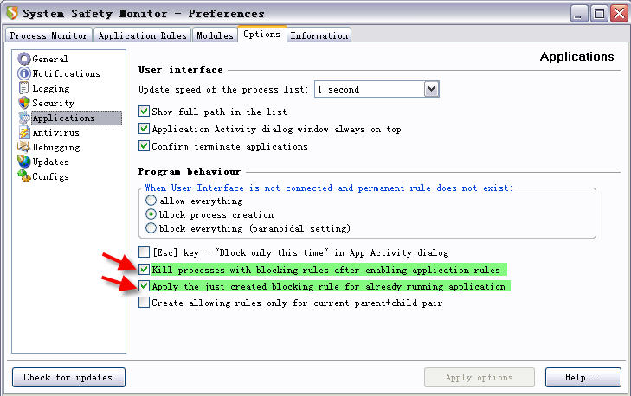631x396 pixels.
Task: Click the General gear icon
Action: [24, 59]
